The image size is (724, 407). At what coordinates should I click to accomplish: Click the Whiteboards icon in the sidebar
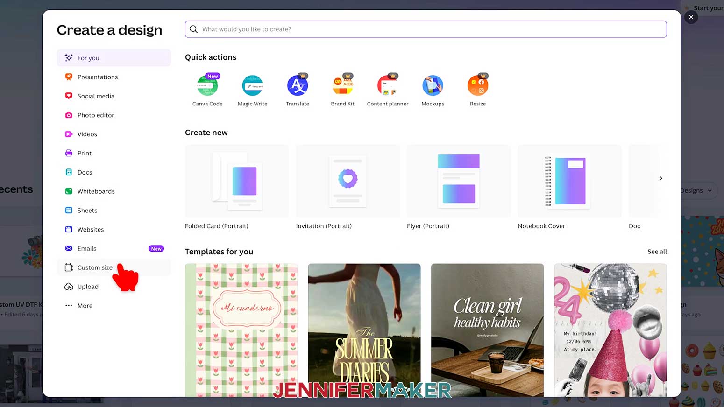[x=69, y=191]
